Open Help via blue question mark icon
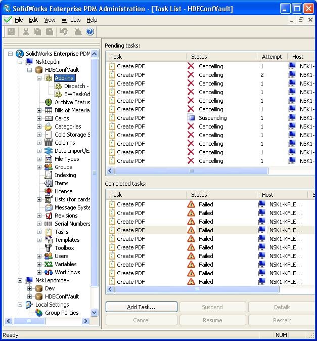Viewport: 317px width, 341px height. point(90,32)
